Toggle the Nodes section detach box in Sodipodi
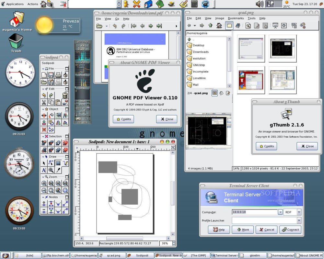This screenshot has height=259, width=324. click(x=67, y=197)
